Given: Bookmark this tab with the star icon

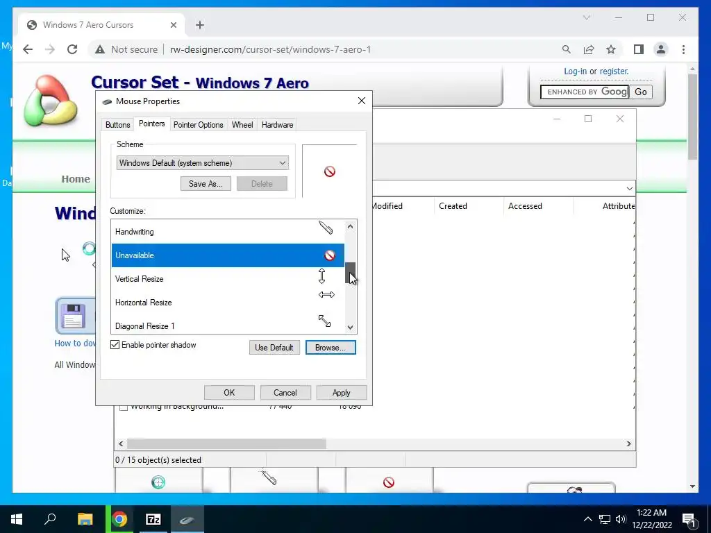Looking at the screenshot, I should [611, 49].
